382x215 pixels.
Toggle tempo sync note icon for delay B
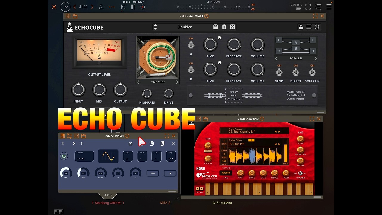220,63
